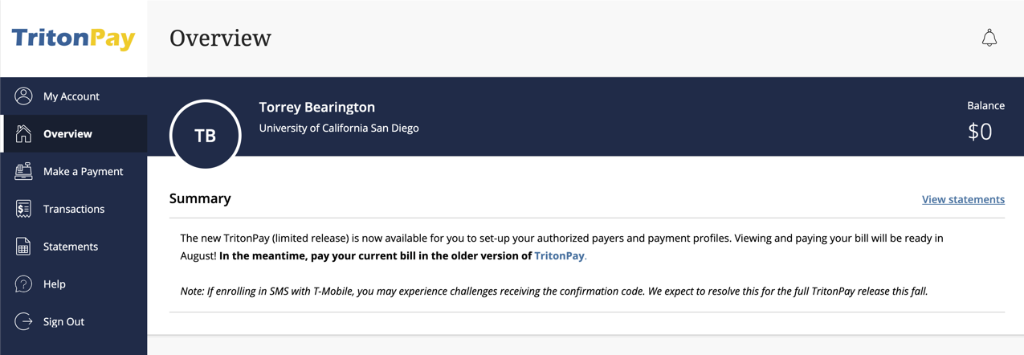Open Make a Payment page

74,171
